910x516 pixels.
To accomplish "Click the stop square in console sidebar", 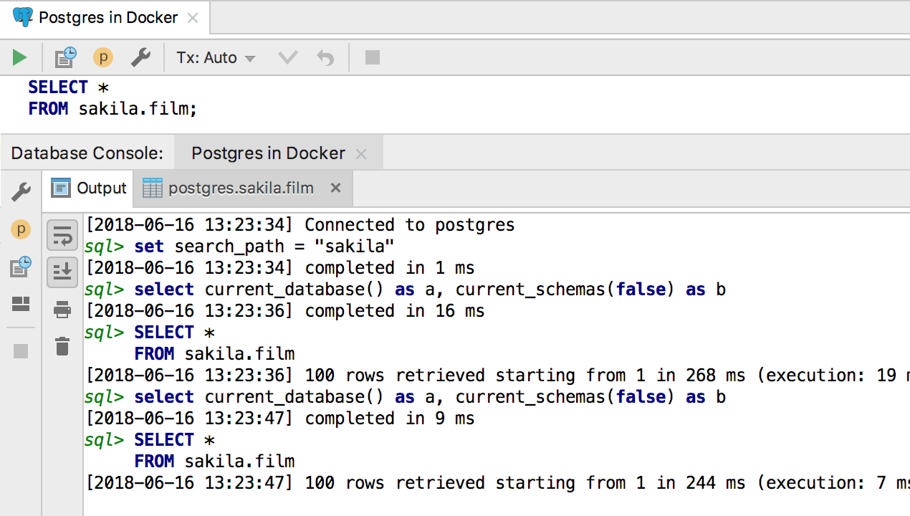I will 21,351.
